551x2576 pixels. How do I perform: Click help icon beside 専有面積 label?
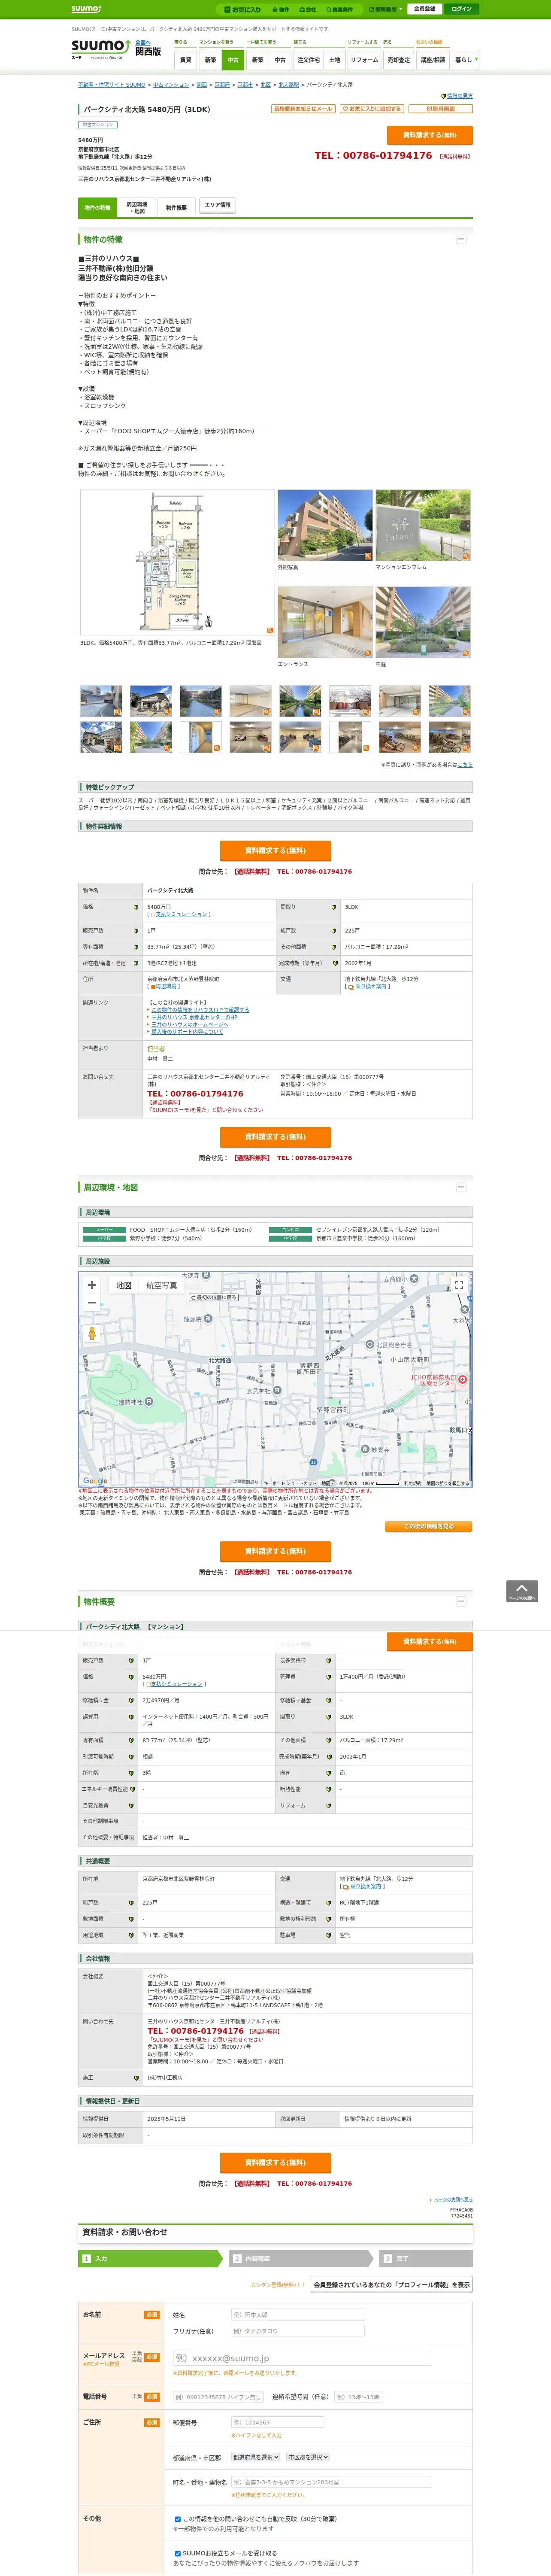tap(136, 947)
